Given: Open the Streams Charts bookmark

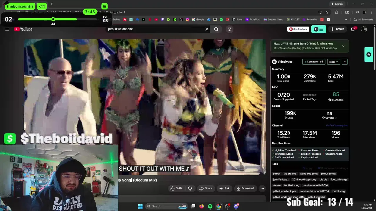Looking at the screenshot, I should (x=274, y=20).
